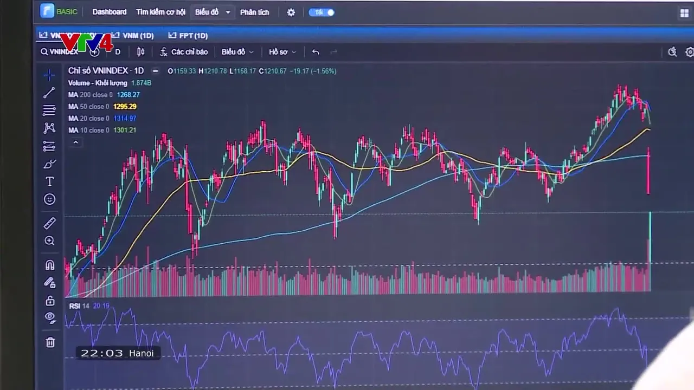The image size is (694, 390).
Task: Click the yellow 1295.29 MA 50 value
Action: [x=125, y=107]
